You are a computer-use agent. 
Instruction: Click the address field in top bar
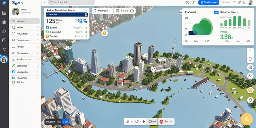71,2
